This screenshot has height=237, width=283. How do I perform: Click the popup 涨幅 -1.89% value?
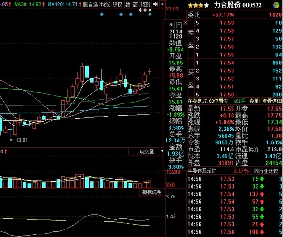point(176,115)
